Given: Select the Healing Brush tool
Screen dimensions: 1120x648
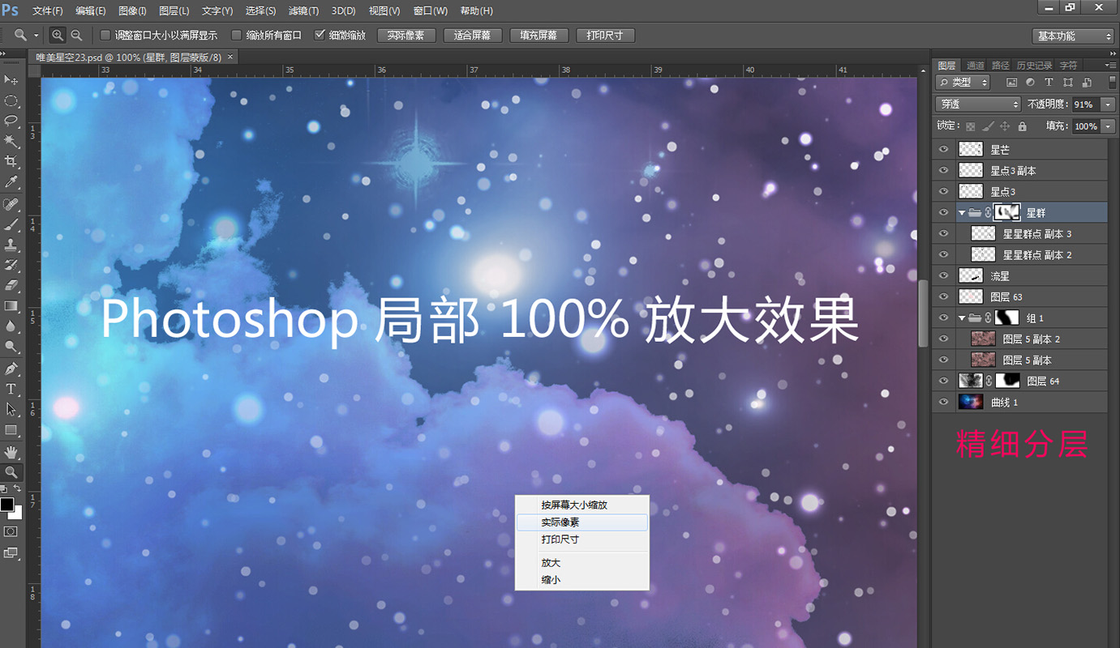Looking at the screenshot, I should pos(11,203).
